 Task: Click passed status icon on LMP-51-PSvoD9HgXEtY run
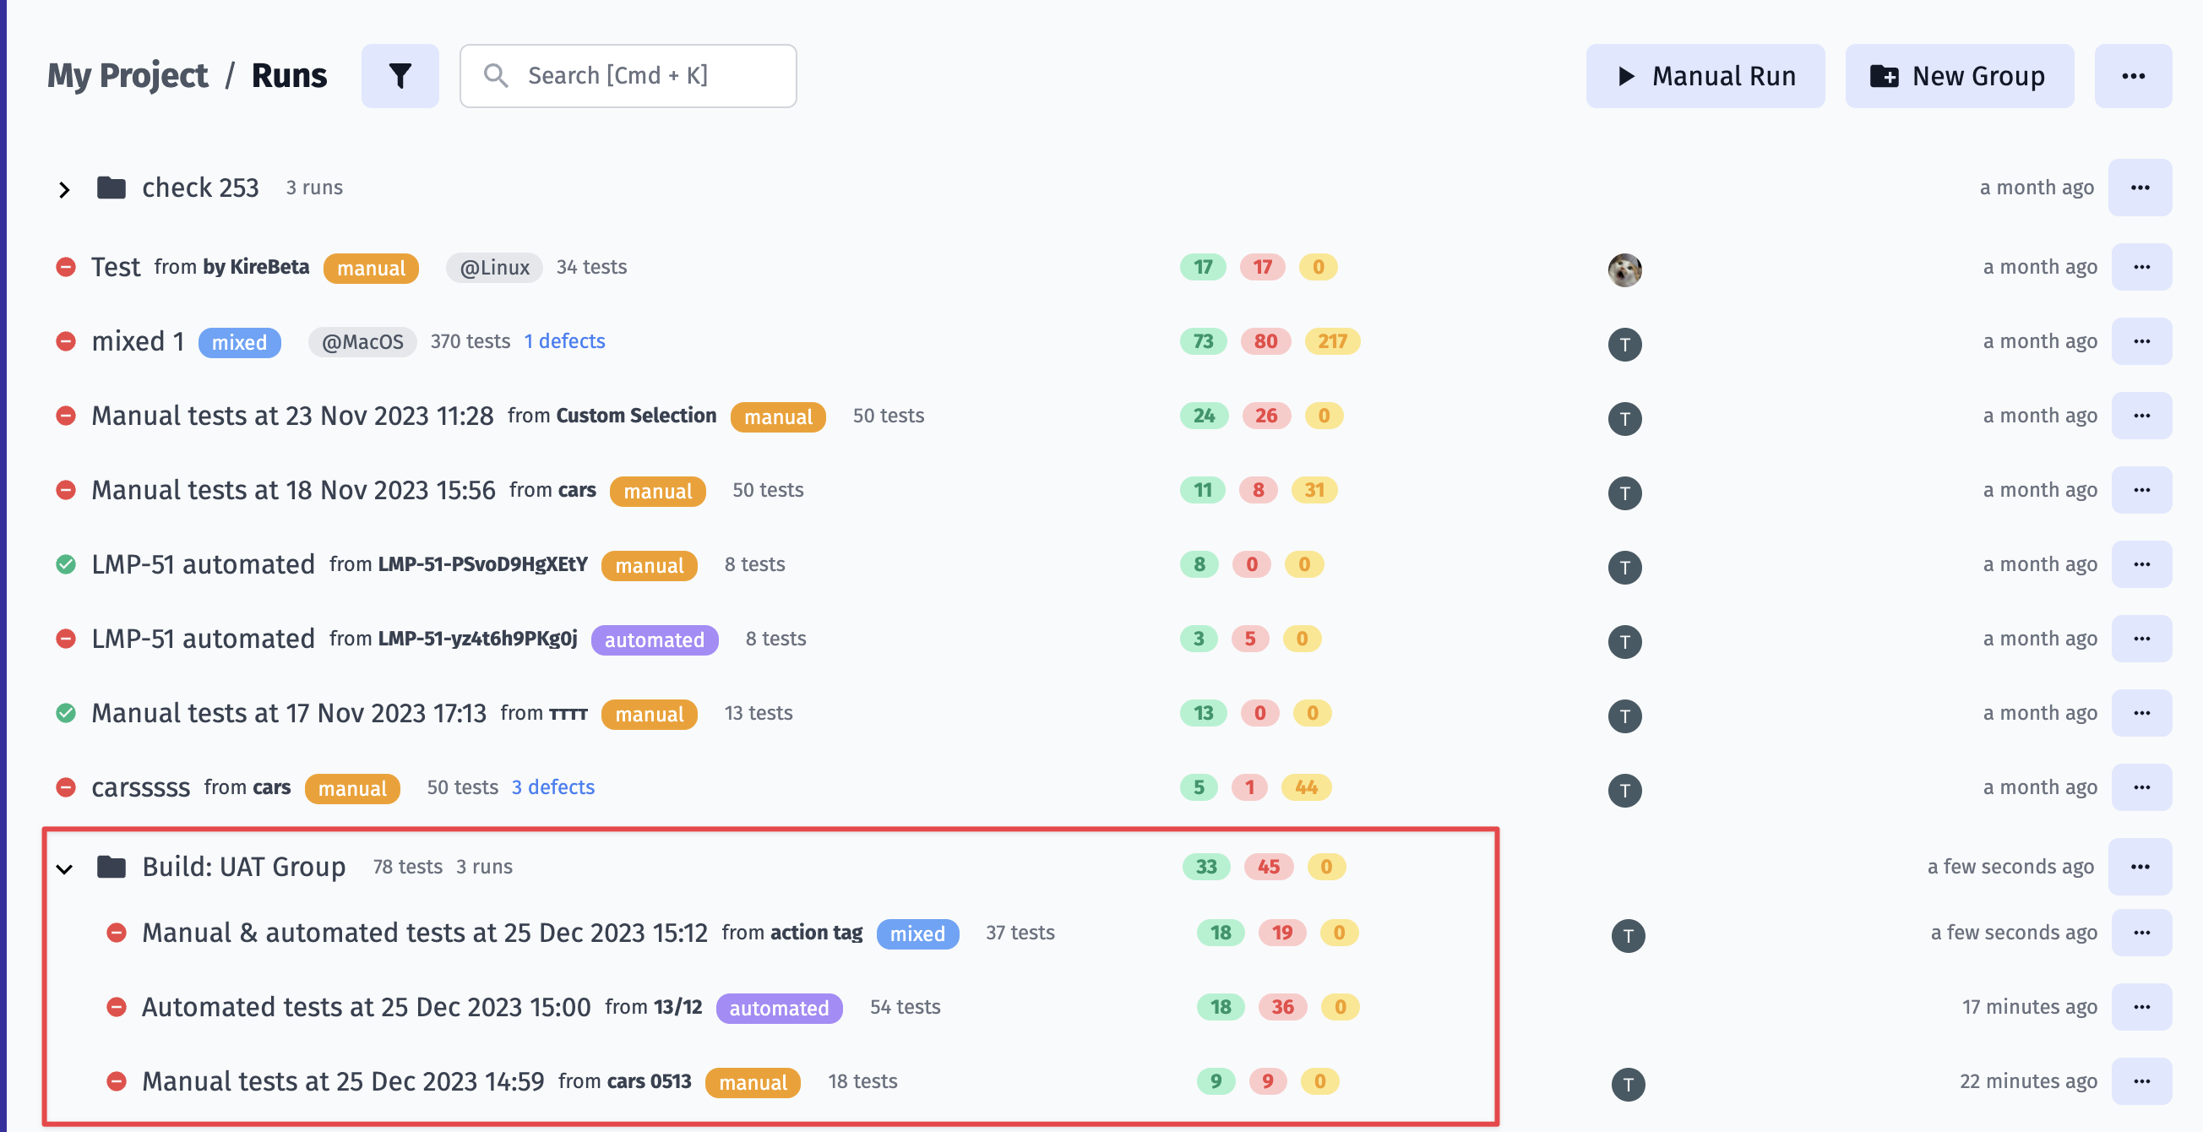[x=66, y=564]
